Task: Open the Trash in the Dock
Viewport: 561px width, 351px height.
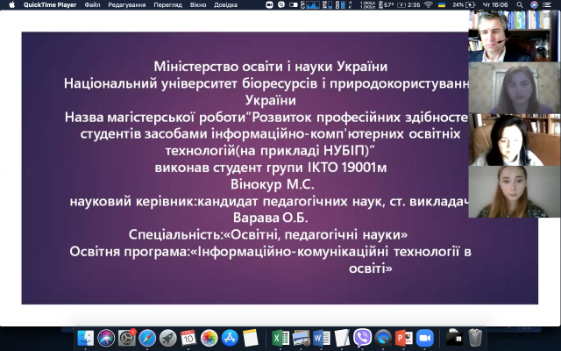Action: [475, 338]
